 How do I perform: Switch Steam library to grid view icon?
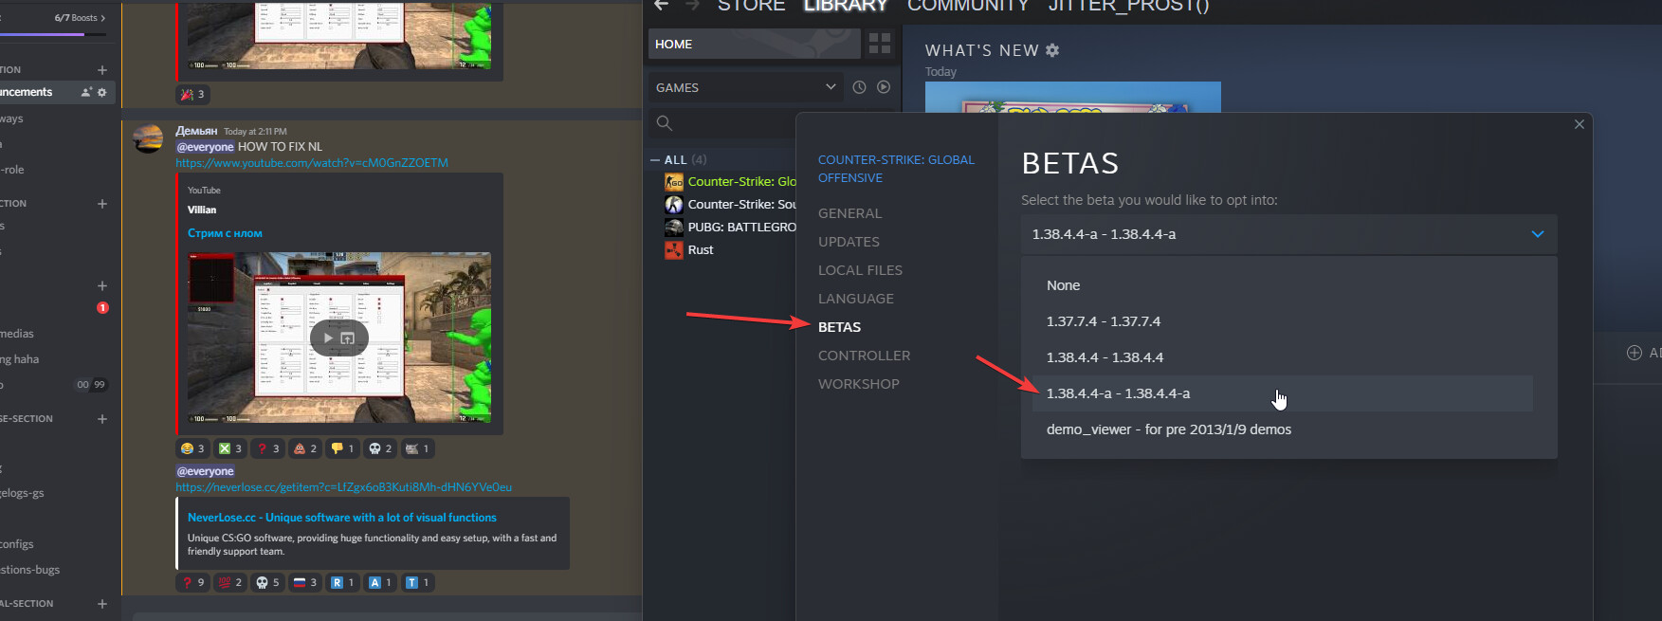point(880,44)
